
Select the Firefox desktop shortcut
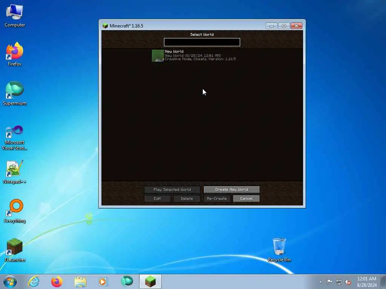pyautogui.click(x=15, y=54)
